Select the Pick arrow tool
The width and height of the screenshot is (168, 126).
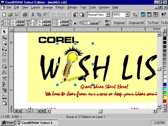pyautogui.click(x=4, y=31)
